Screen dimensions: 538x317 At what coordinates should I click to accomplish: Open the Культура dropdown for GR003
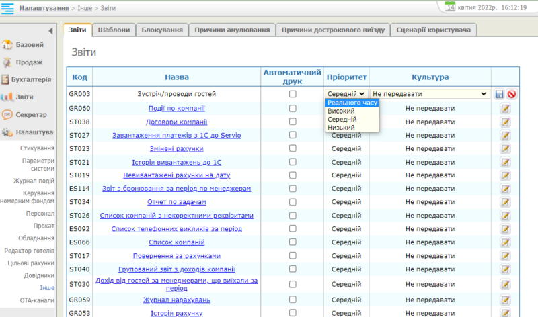(x=429, y=95)
